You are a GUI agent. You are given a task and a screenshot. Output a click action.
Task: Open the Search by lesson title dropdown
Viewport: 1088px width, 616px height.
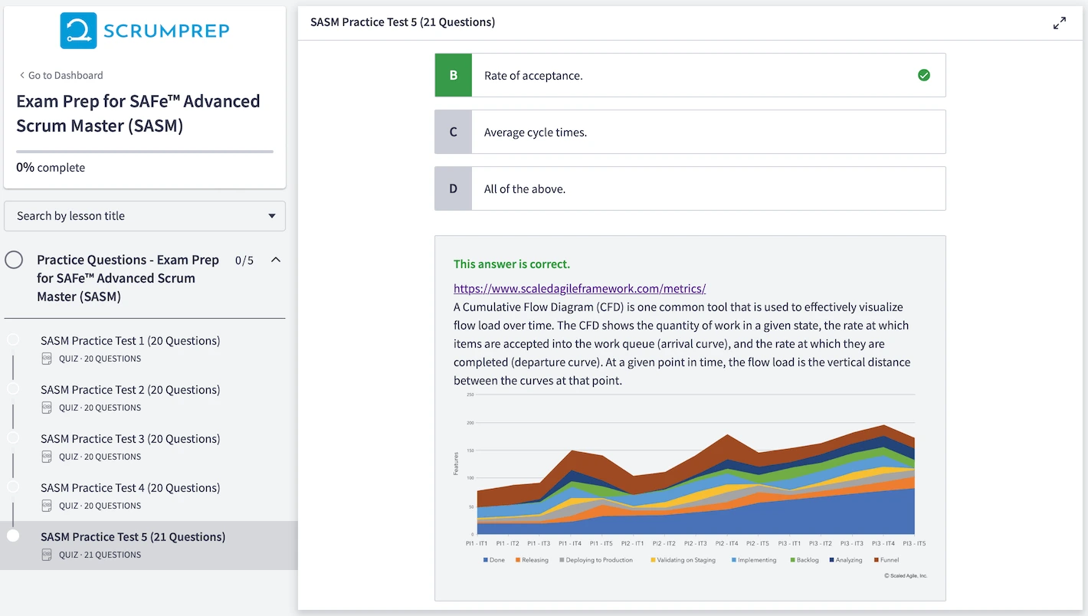tap(145, 216)
